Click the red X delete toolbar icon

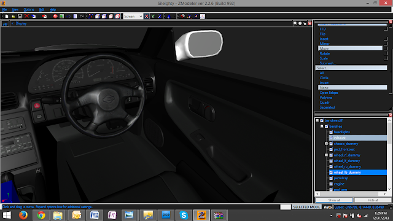tap(26, 17)
